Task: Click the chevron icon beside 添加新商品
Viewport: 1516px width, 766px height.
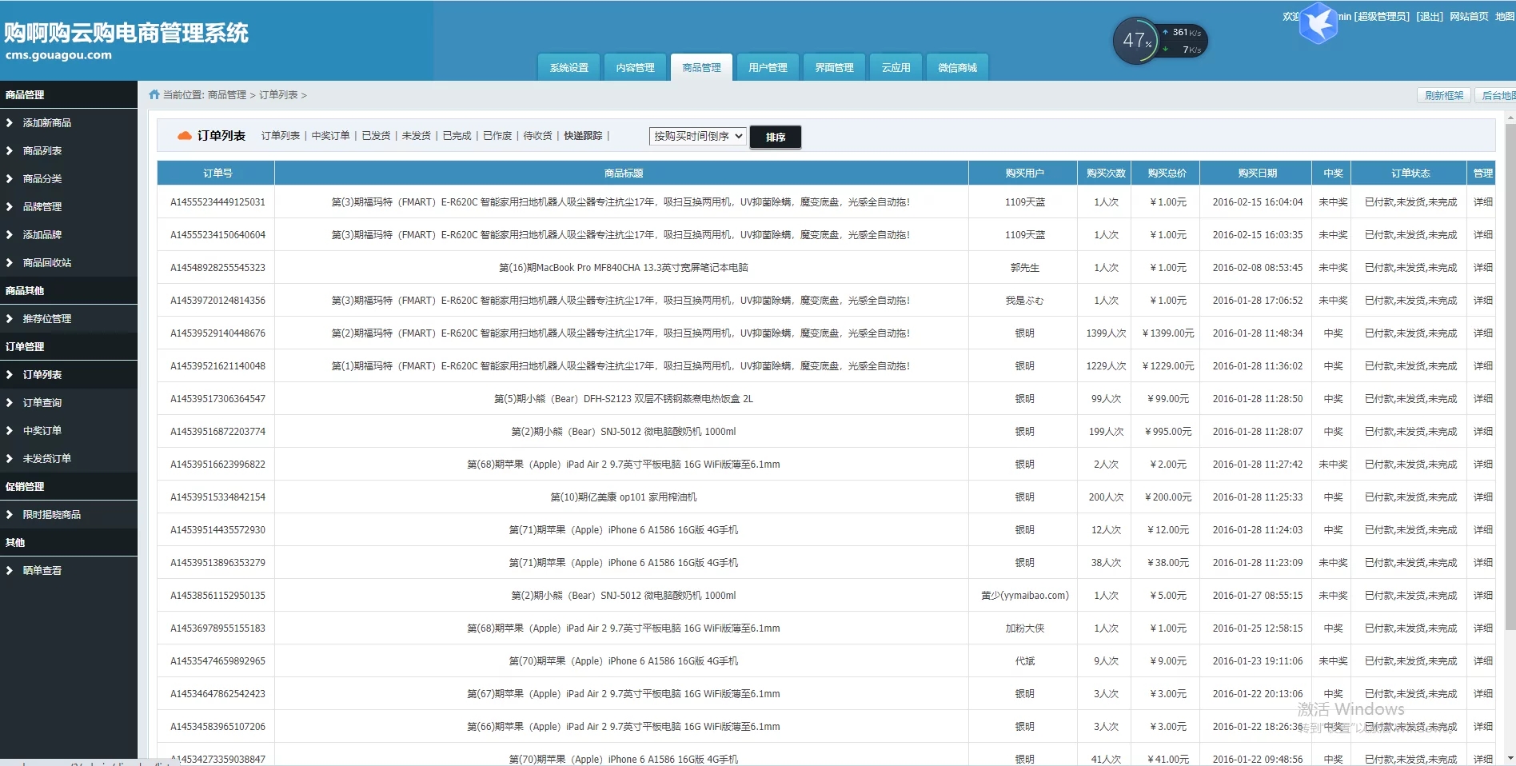Action: pos(10,122)
